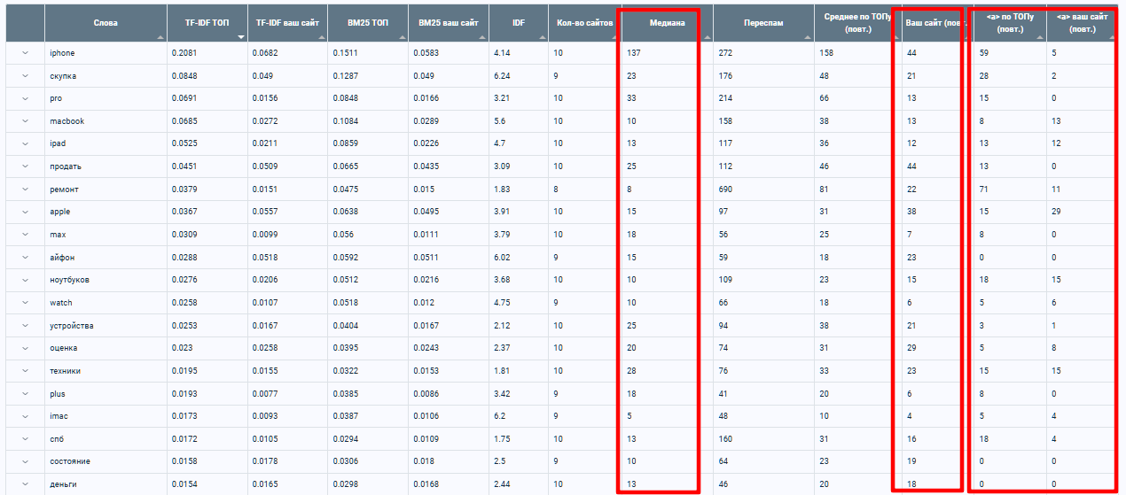Click sort triangle in Кол-во сайтов header

614,38
